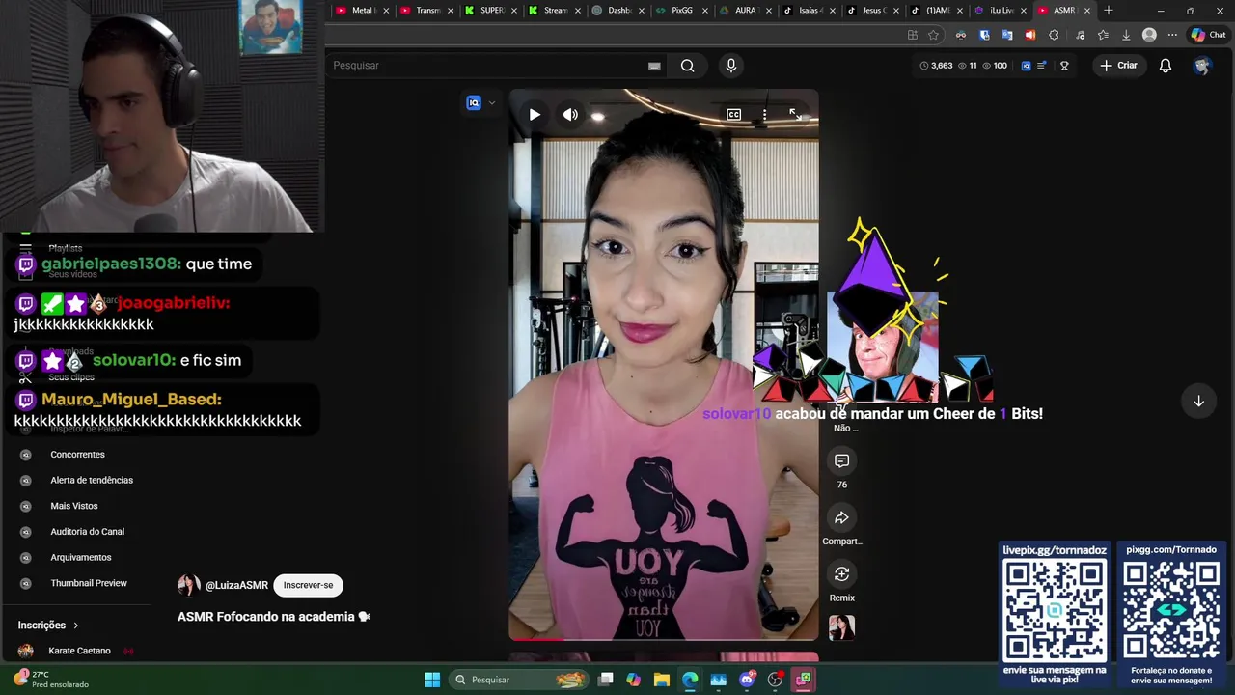Open the @LuizaASMR channel link
Image resolution: width=1235 pixels, height=695 pixels.
[236, 585]
